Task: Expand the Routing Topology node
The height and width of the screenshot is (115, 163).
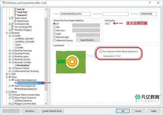Action: (x=10, y=51)
